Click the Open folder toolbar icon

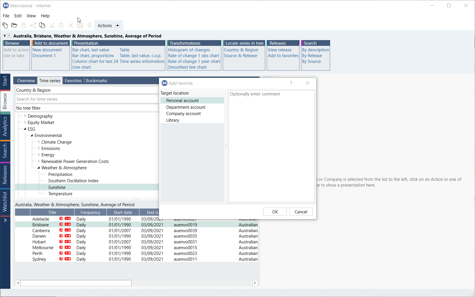tap(14, 25)
